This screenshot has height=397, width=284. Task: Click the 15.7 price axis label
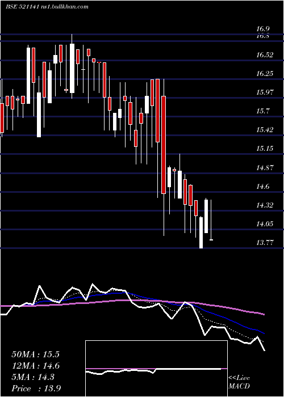[x=262, y=111]
